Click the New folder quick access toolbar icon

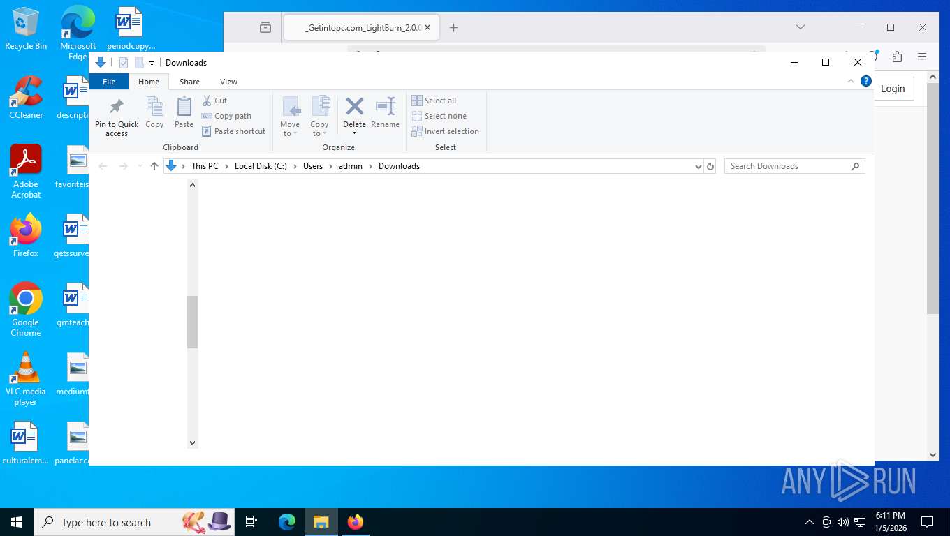pos(139,63)
